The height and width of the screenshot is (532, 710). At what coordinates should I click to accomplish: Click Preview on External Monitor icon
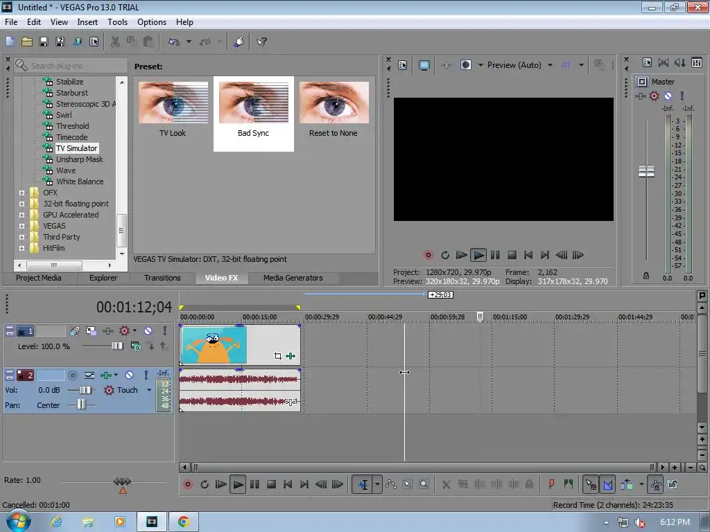[x=424, y=65]
